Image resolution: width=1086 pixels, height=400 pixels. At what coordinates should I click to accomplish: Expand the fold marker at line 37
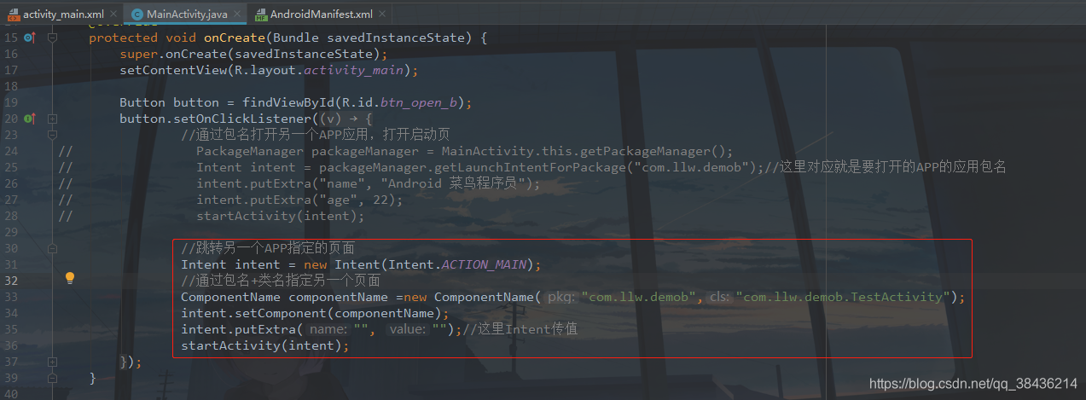coord(52,362)
